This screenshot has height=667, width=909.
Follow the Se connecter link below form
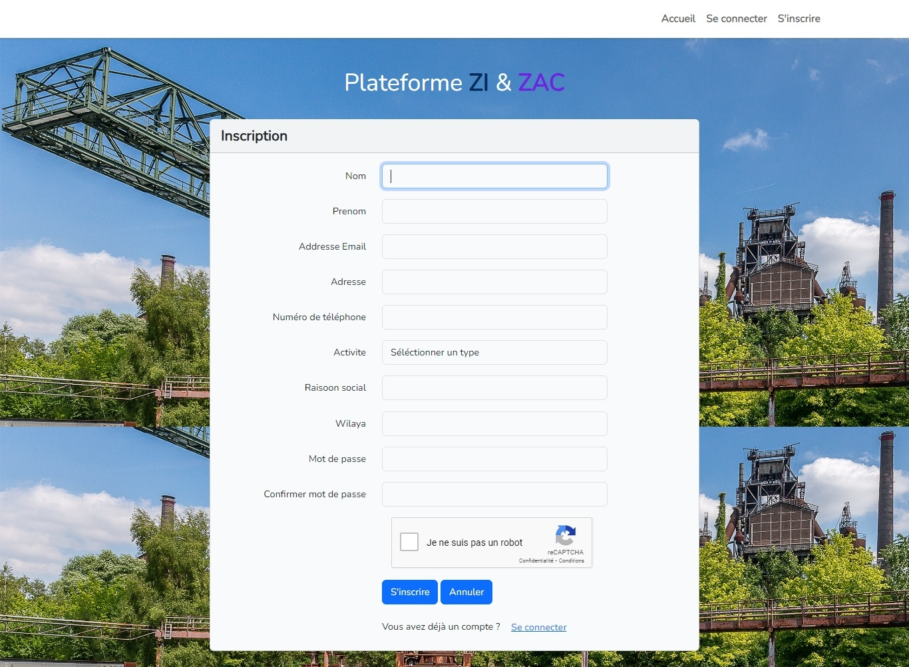538,627
